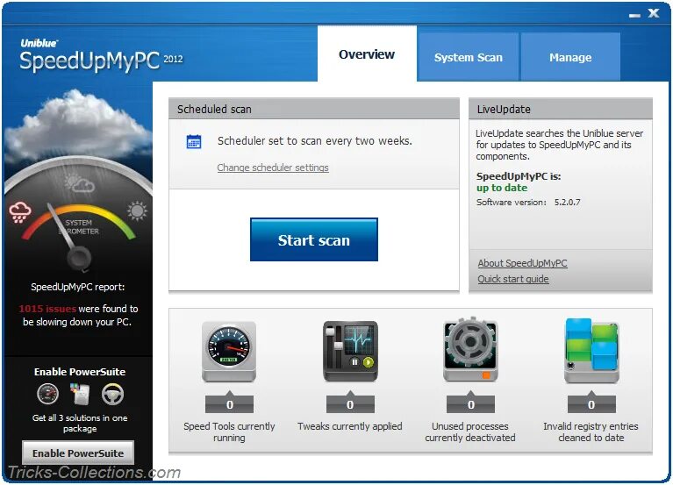This screenshot has width=673, height=485.
Task: Click the barometer needle hub
Action: click(x=79, y=258)
